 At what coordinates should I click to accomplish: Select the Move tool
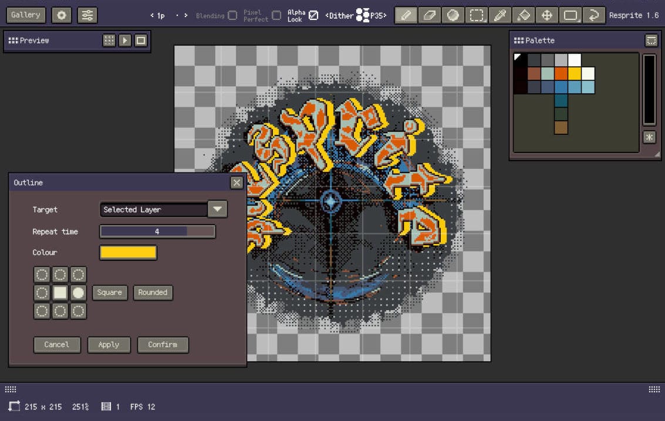[x=547, y=15]
